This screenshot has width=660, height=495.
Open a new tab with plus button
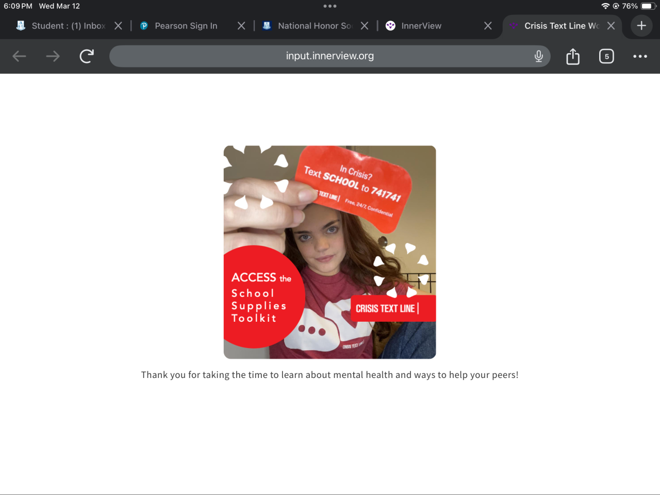pos(641,26)
